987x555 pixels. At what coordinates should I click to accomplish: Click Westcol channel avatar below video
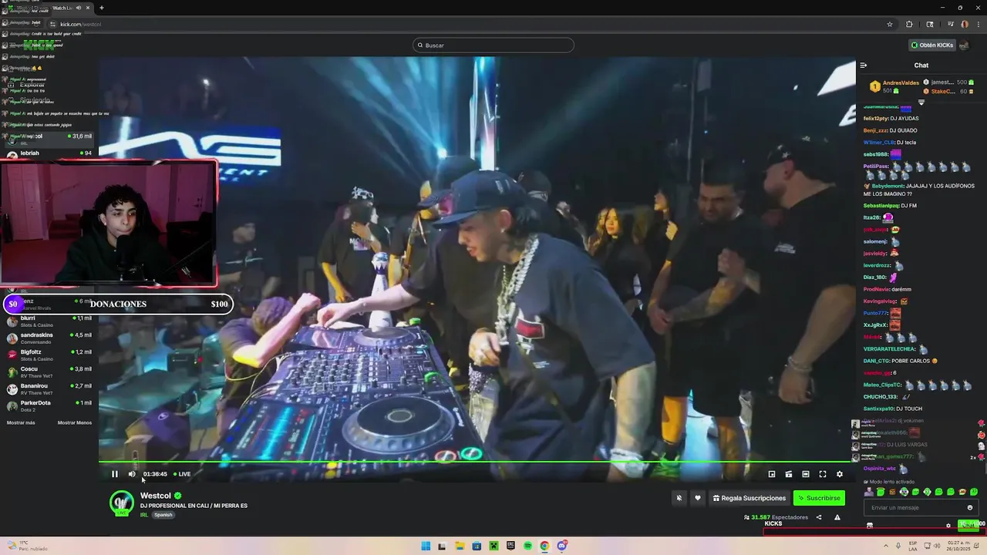coord(121,503)
